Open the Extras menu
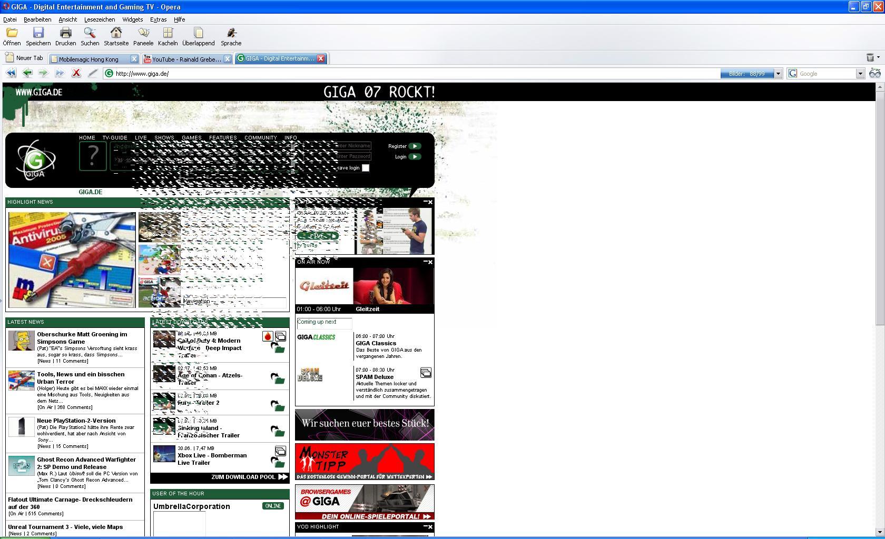Viewport: 885px width, 539px height. tap(158, 19)
